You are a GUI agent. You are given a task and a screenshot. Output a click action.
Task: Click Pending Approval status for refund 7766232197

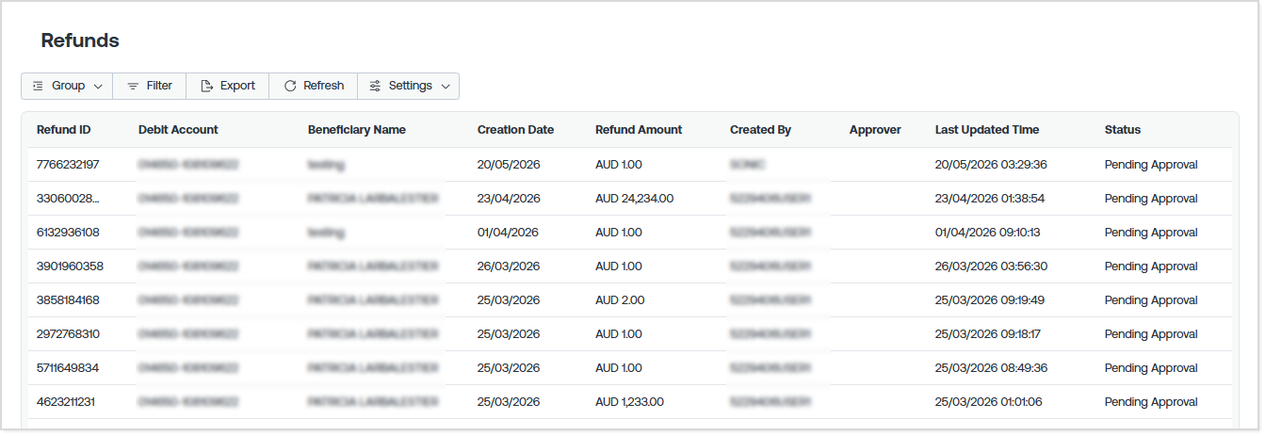coord(1151,165)
